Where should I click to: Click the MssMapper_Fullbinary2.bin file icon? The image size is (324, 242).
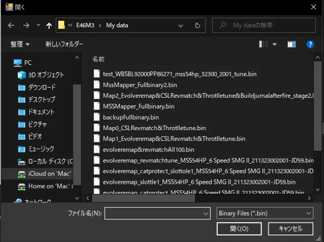click(97, 85)
